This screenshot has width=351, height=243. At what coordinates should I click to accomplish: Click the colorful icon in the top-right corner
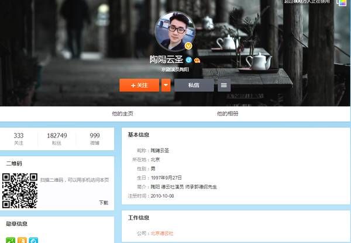(342, 2)
